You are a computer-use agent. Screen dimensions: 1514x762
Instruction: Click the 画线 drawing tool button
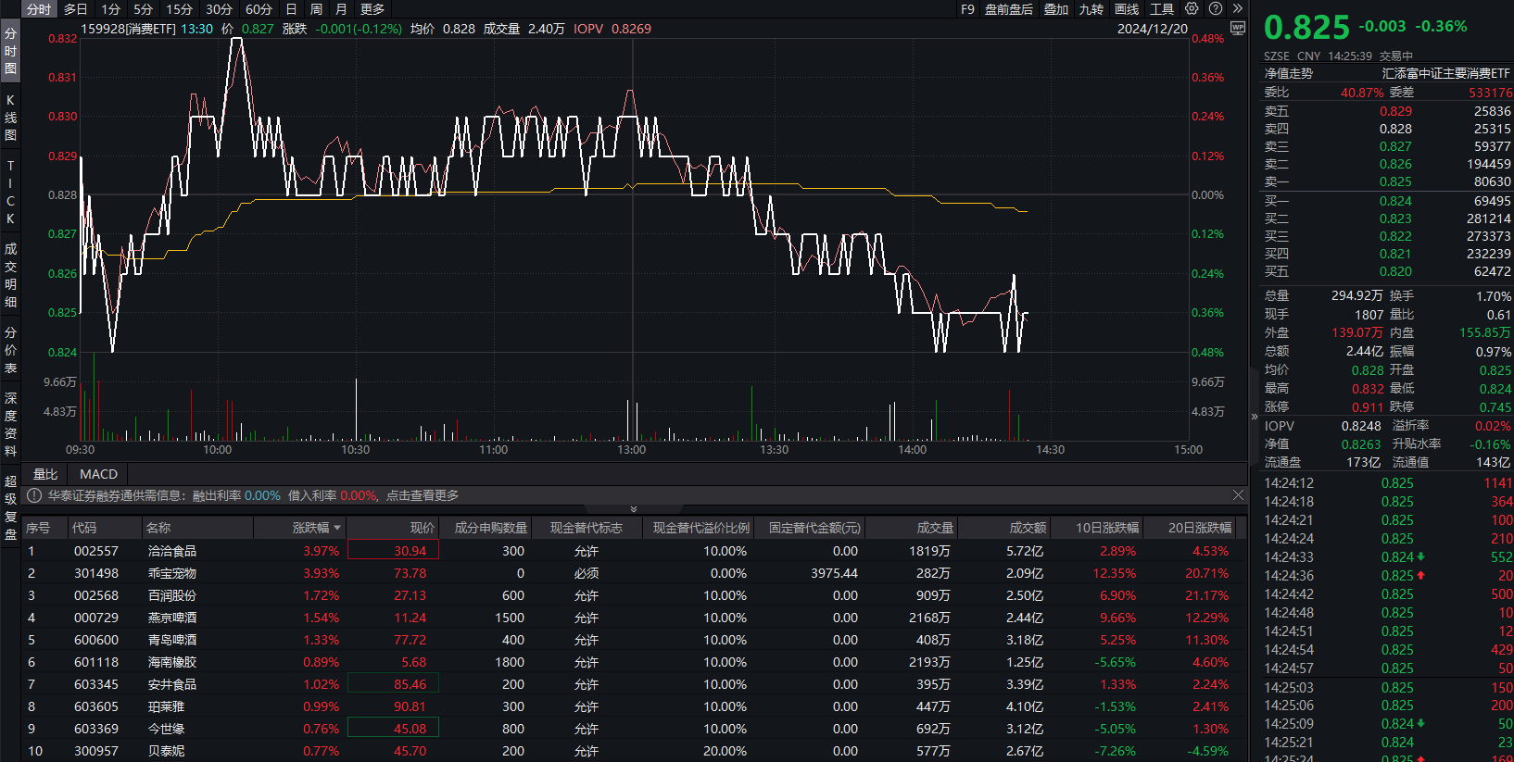(x=1127, y=9)
